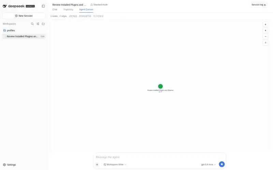Select the Review Installed Plugins session row
The height and width of the screenshot is (170, 273).
coord(24,36)
